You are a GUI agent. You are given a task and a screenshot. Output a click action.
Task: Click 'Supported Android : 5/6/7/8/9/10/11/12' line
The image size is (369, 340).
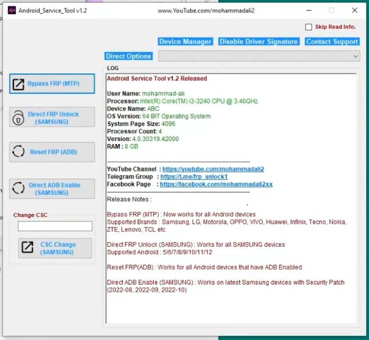pos(160,252)
